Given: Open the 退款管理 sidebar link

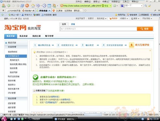Looking at the screenshot, I should tap(12, 103).
